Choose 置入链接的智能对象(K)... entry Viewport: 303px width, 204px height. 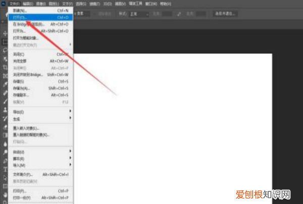(x=40, y=135)
